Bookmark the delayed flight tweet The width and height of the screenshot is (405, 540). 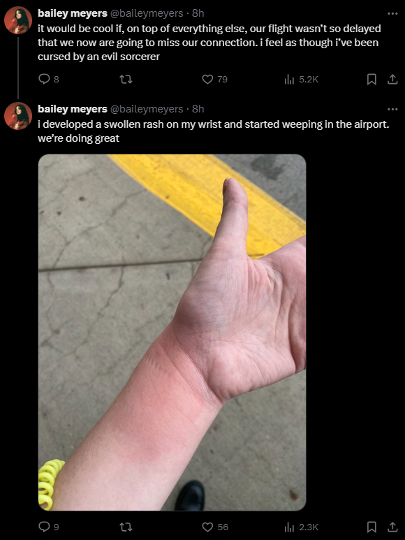pos(371,80)
